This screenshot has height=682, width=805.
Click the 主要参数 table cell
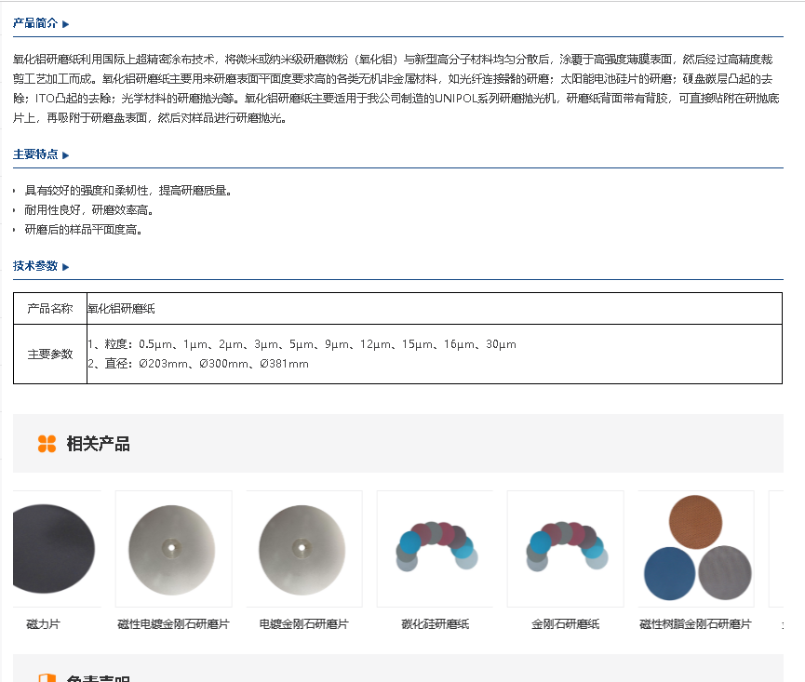tap(50, 354)
